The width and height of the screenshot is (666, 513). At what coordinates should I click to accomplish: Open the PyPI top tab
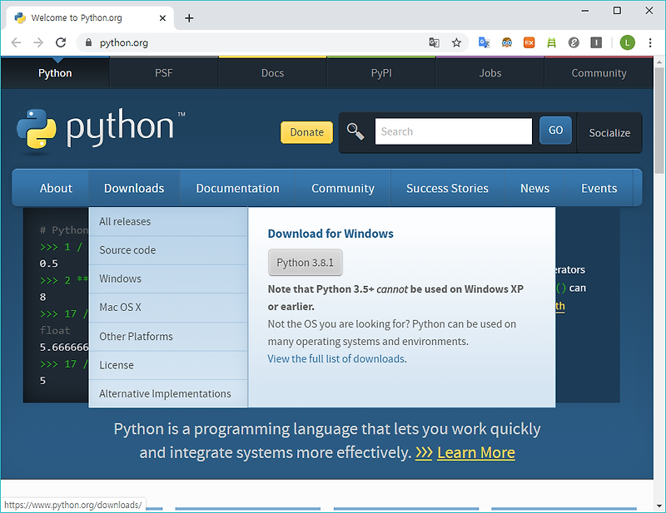click(381, 73)
